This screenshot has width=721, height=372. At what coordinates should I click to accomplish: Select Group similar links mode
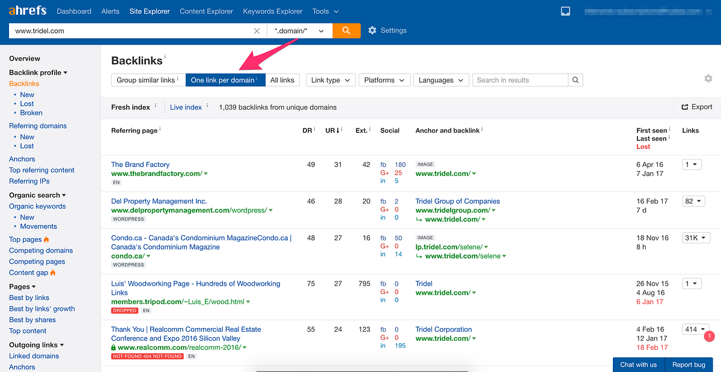point(148,80)
